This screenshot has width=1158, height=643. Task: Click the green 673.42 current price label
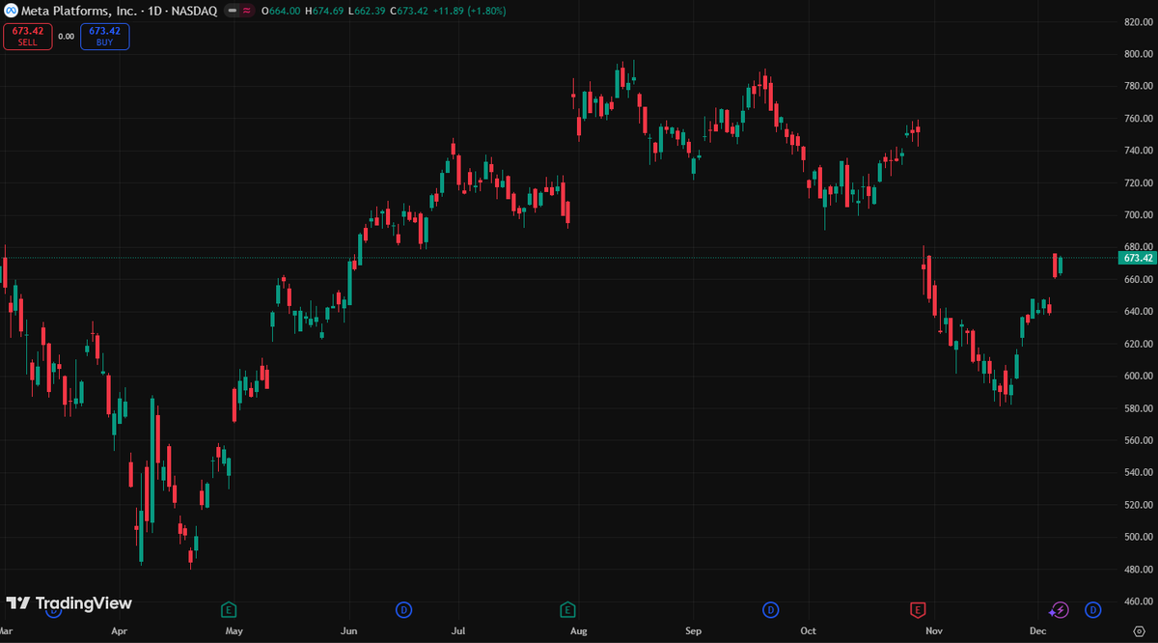click(x=1137, y=258)
